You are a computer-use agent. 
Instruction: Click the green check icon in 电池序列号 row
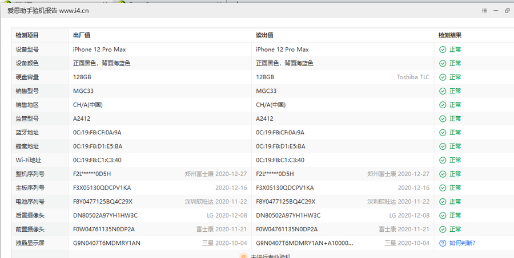click(x=443, y=202)
